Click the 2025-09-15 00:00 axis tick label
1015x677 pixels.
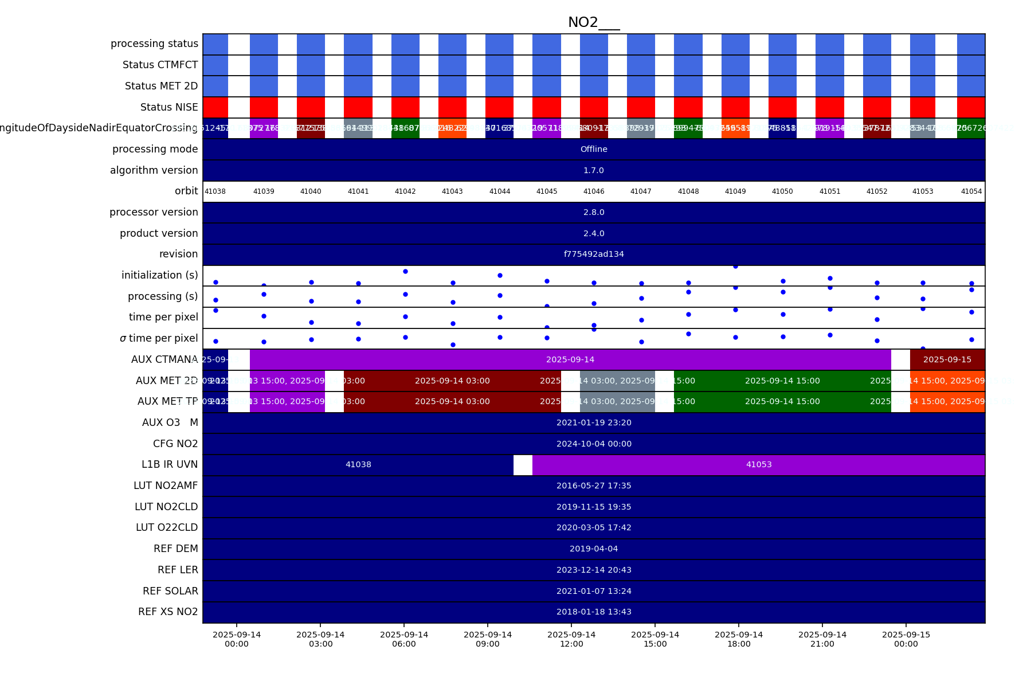tap(906, 639)
